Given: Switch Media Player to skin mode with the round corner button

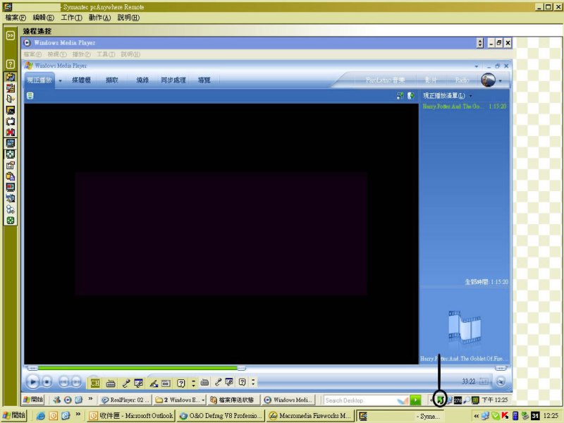Looking at the screenshot, I should coord(501,381).
